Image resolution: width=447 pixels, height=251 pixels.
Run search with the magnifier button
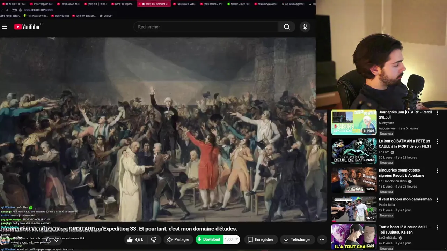[x=287, y=27]
